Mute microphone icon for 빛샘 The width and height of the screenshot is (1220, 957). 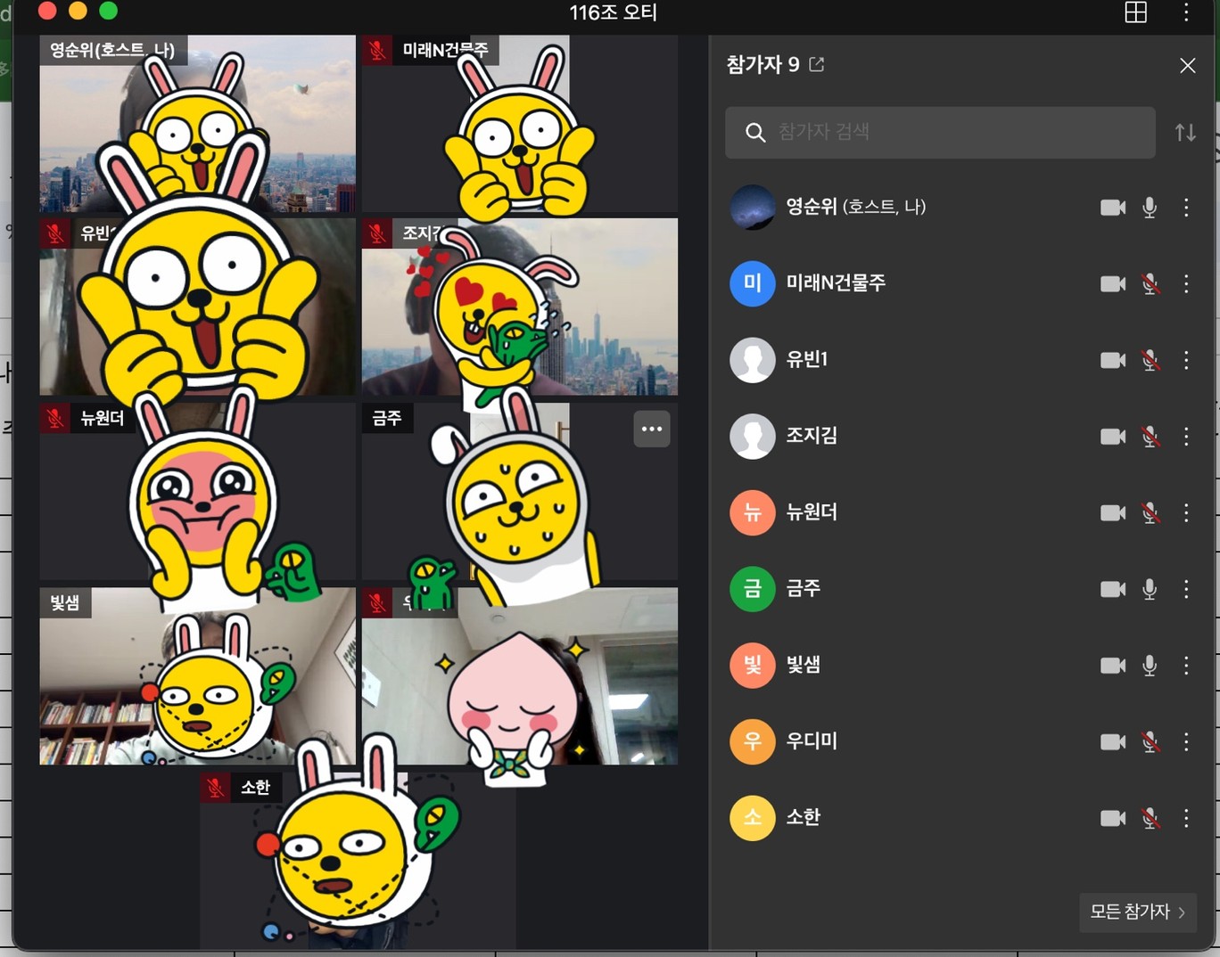[1150, 666]
